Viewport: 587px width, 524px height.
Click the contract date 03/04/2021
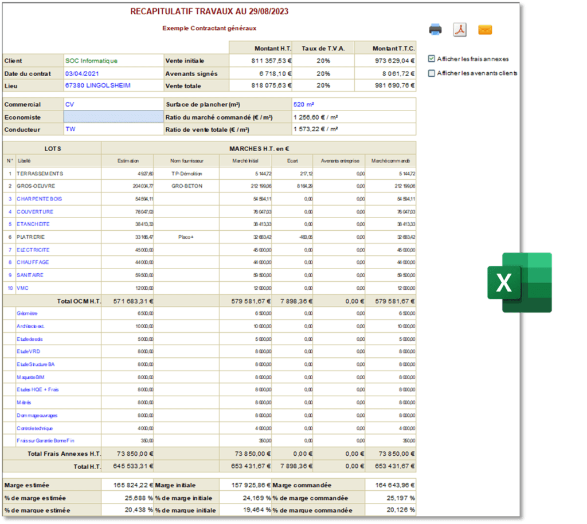(x=82, y=74)
